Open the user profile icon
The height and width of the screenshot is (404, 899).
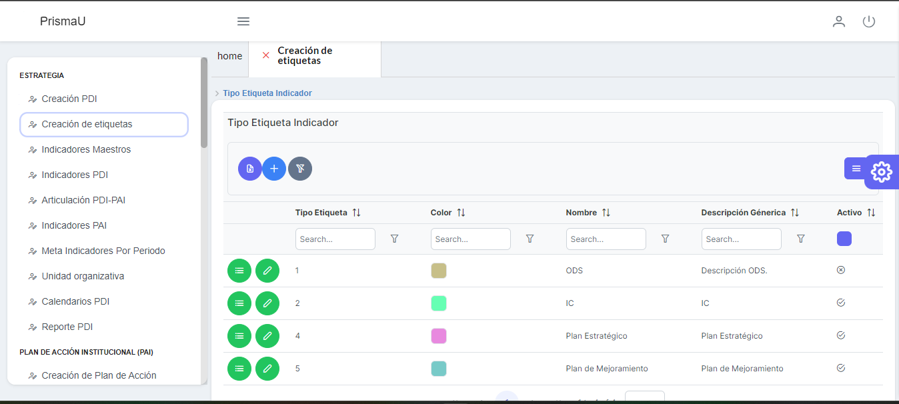click(838, 21)
